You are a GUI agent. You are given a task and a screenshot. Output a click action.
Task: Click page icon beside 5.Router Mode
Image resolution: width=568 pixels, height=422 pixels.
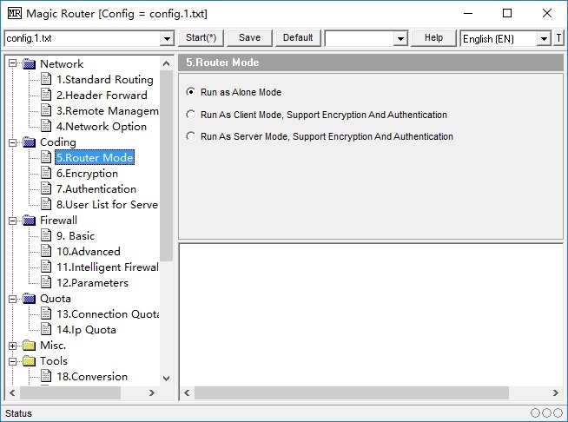[46, 157]
